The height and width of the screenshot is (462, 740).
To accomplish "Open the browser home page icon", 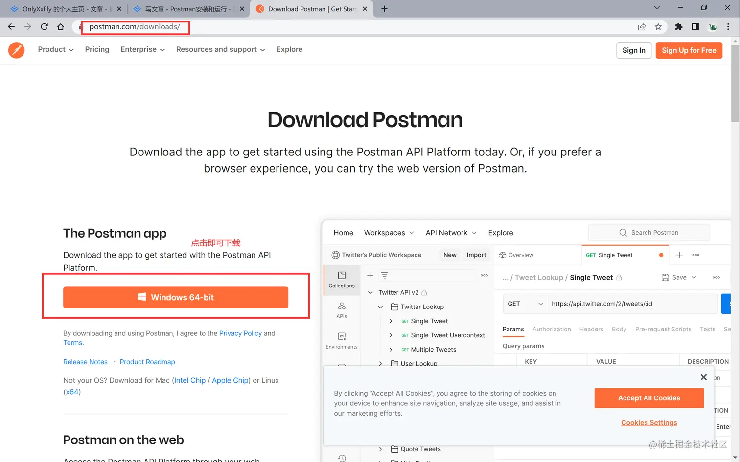I will pos(61,27).
